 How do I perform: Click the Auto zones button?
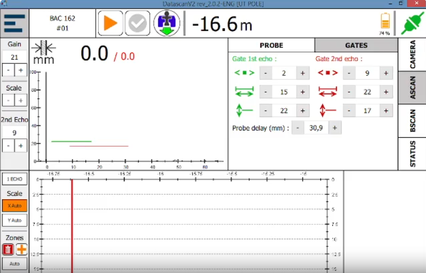tap(14, 263)
